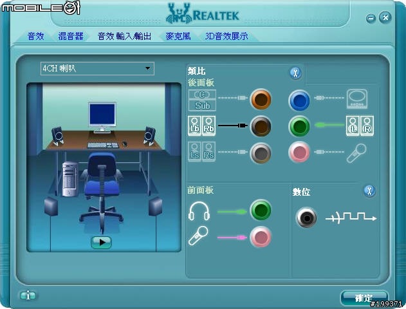This screenshot has height=309, width=406.
Task: Click the digital S/PDIF coaxial jack
Action: coord(306,218)
